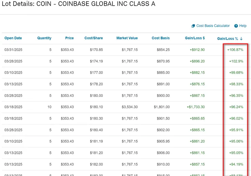
Task: Sort by Gain/Loss $ column header
Action: (x=195, y=38)
